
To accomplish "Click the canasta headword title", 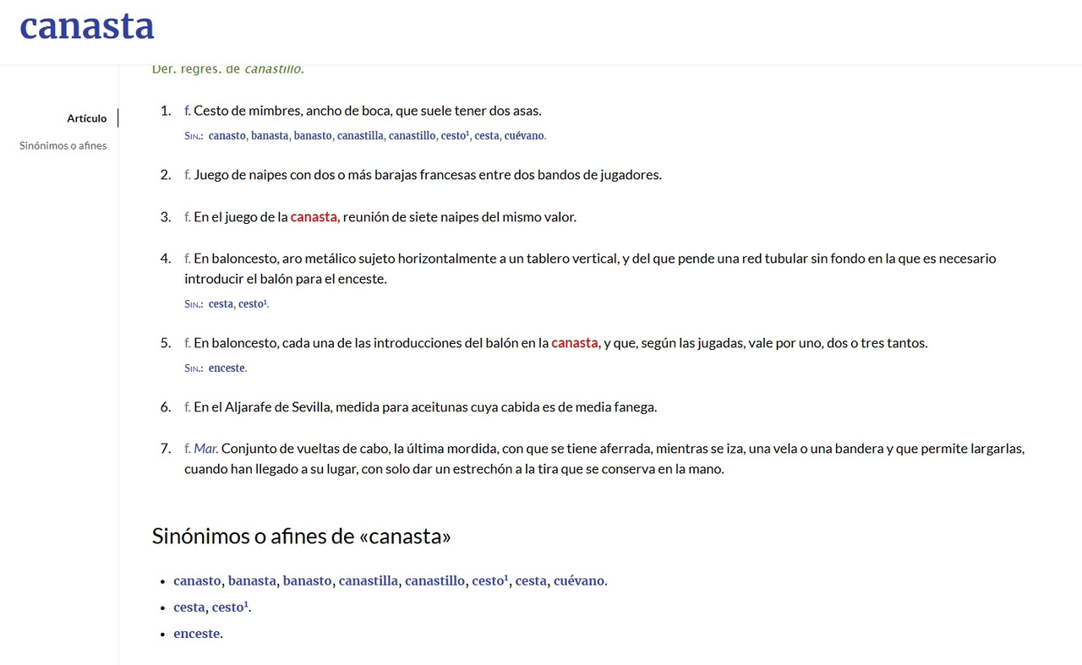I will (x=87, y=25).
